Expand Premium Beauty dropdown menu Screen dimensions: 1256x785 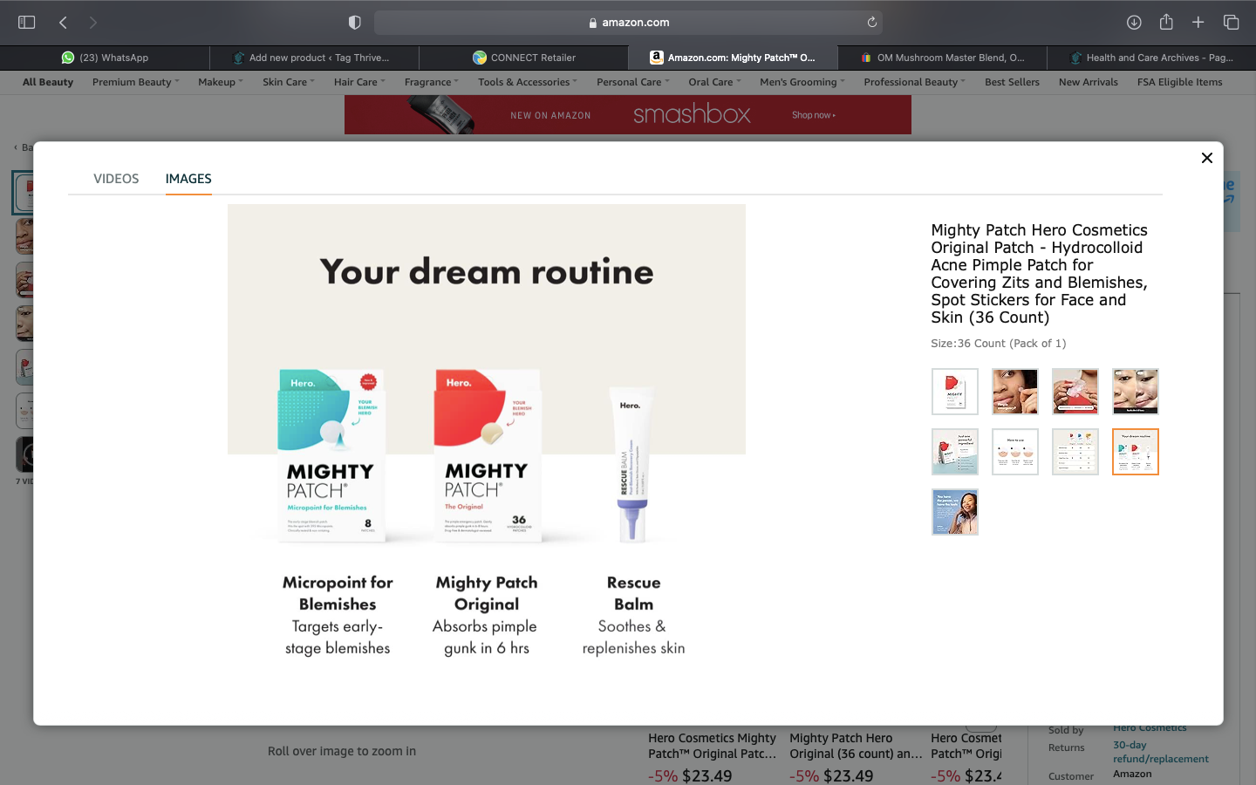coord(135,82)
